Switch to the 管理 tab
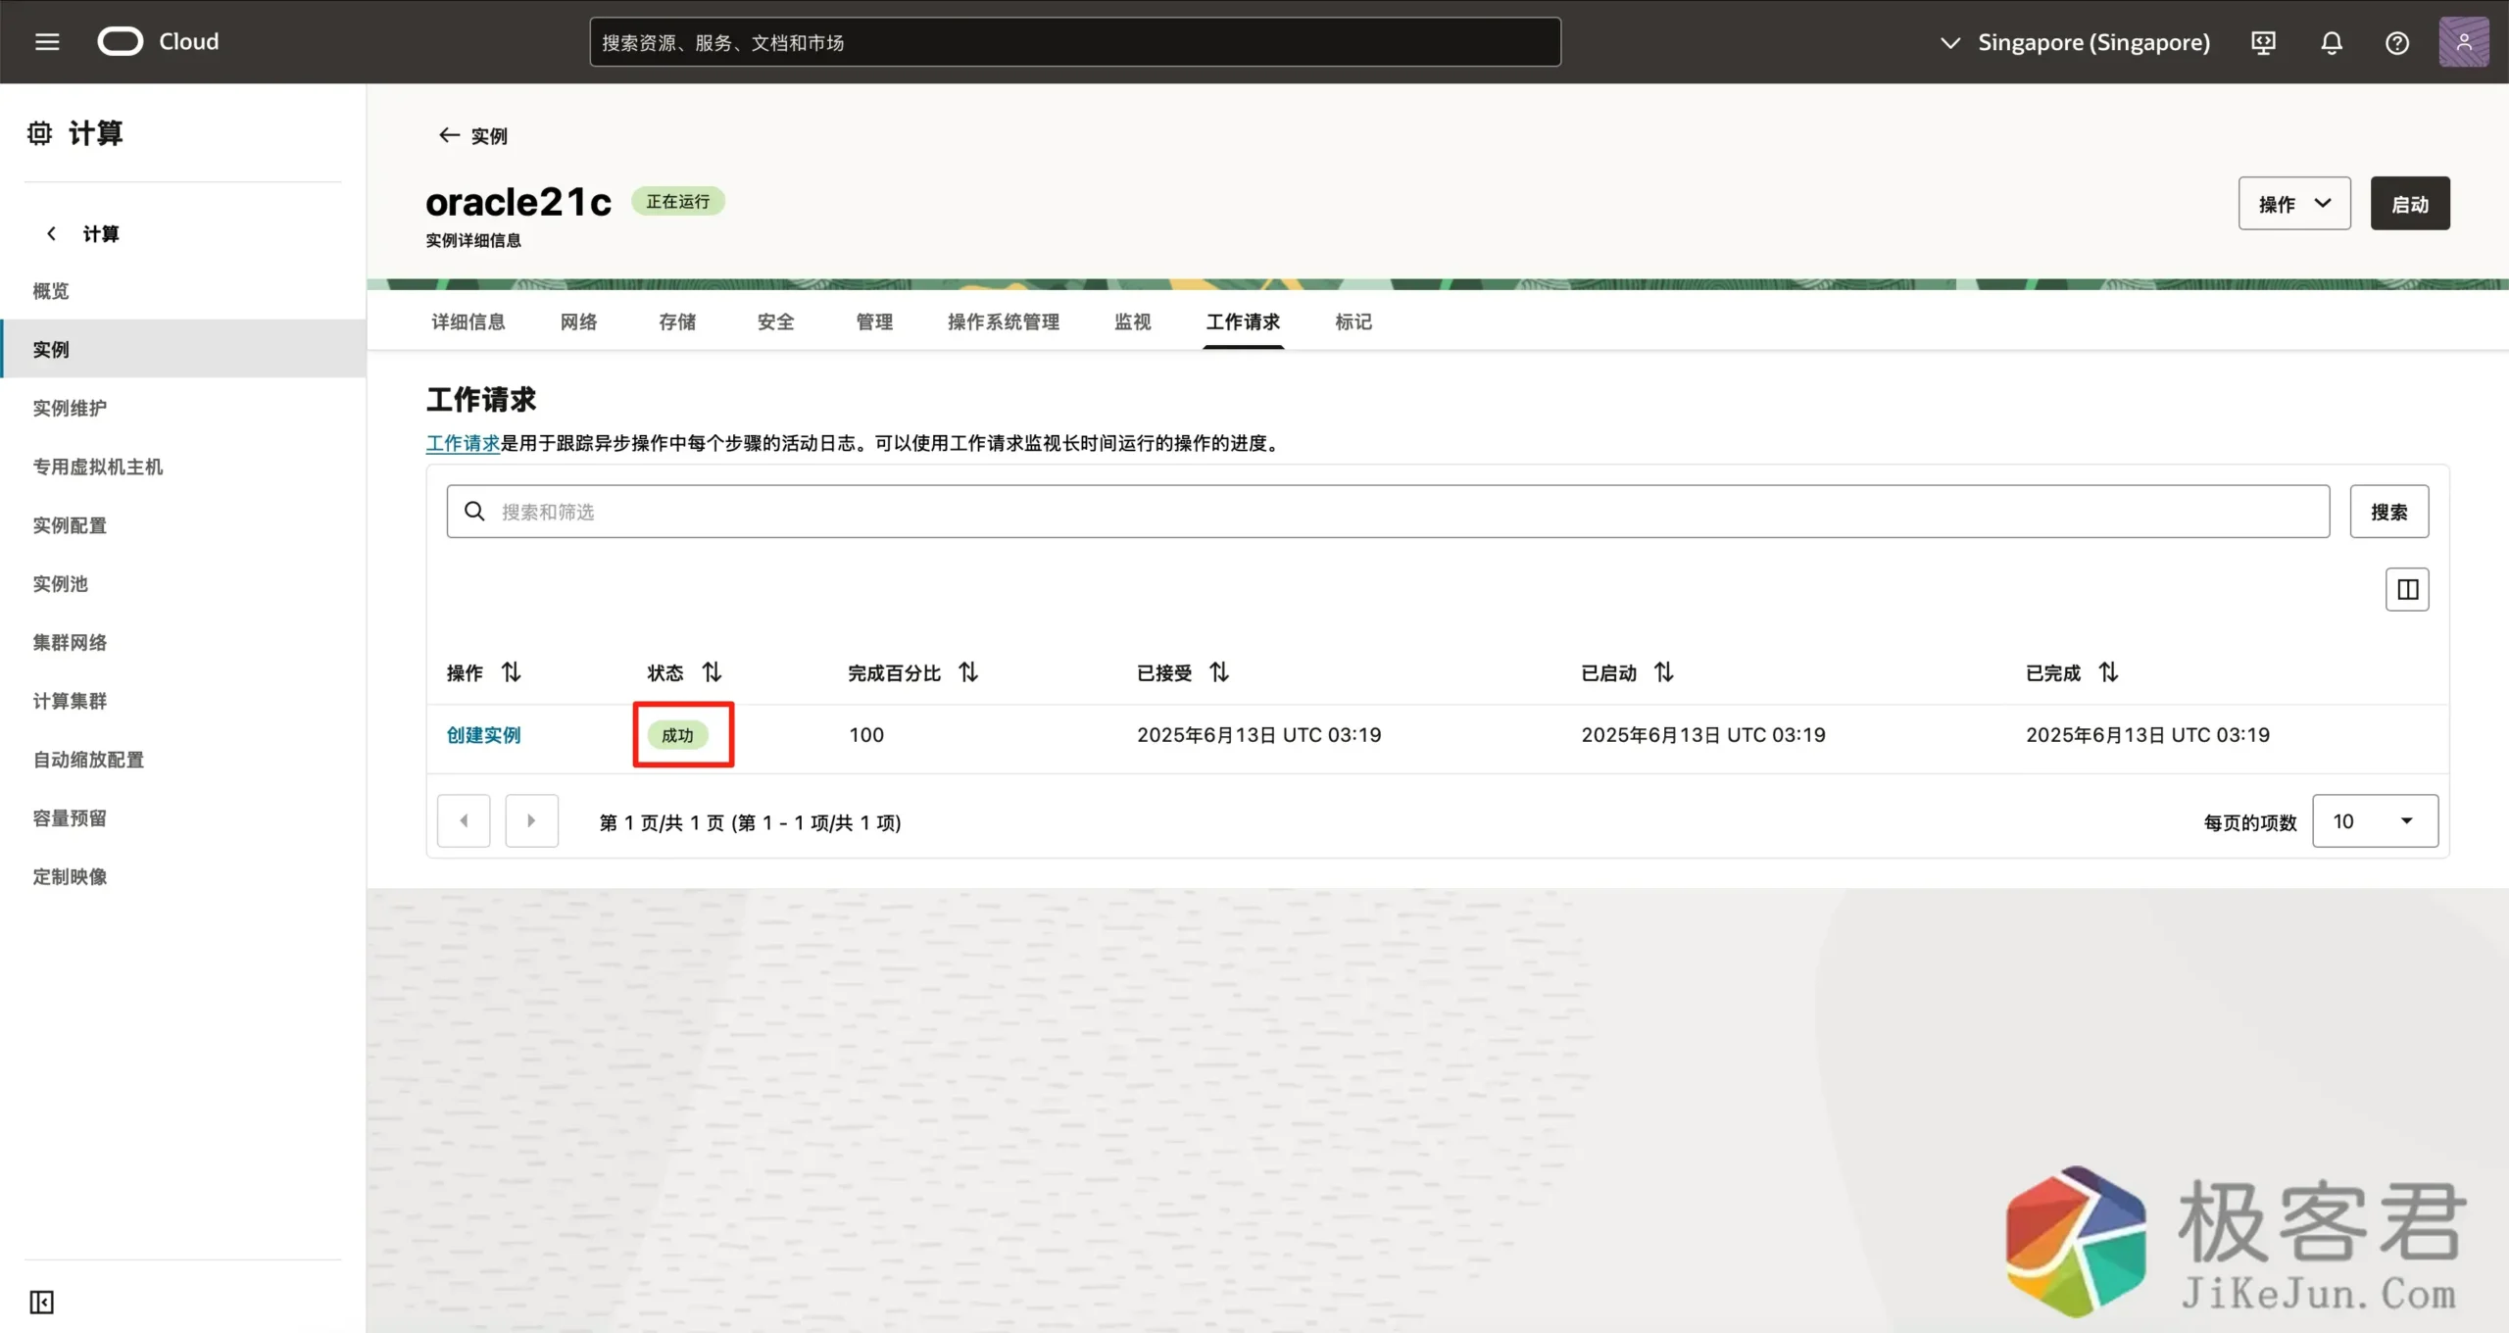This screenshot has height=1333, width=2509. tap(874, 321)
